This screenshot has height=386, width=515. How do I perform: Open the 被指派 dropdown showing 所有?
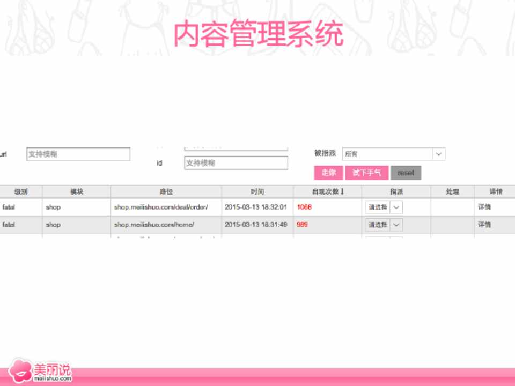click(x=393, y=154)
